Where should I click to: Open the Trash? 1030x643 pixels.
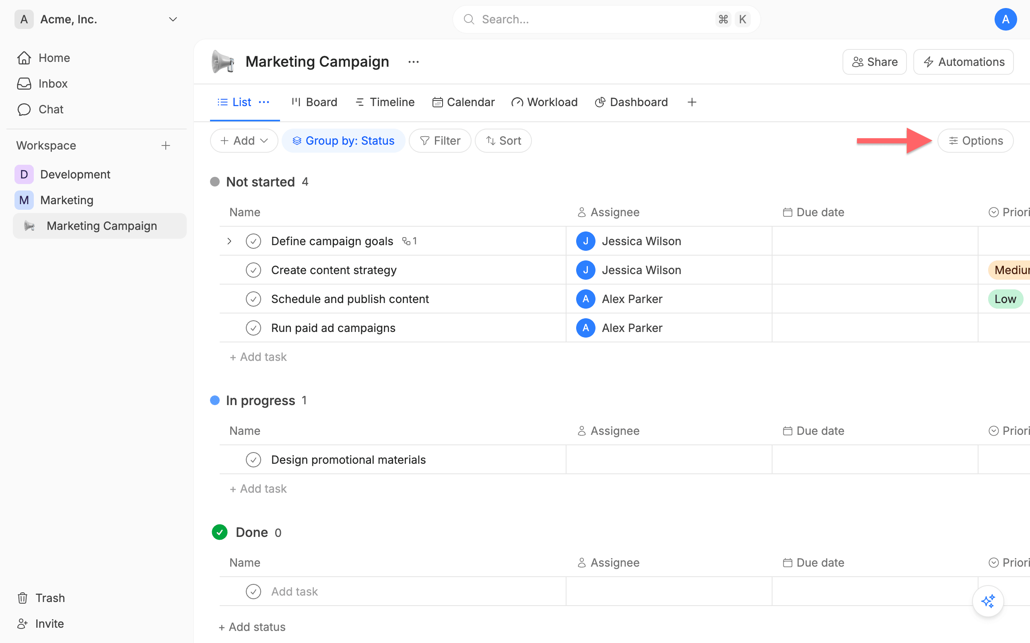(x=41, y=598)
